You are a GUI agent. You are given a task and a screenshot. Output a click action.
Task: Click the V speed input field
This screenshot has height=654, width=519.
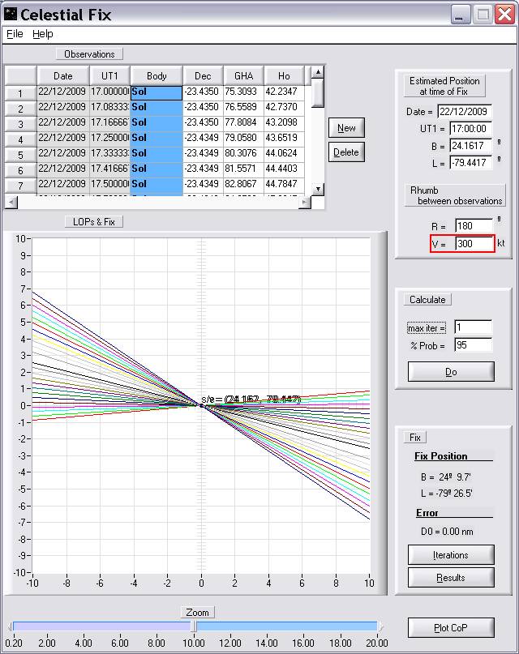tap(474, 243)
